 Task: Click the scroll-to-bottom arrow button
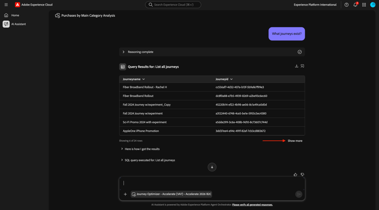click(212, 167)
